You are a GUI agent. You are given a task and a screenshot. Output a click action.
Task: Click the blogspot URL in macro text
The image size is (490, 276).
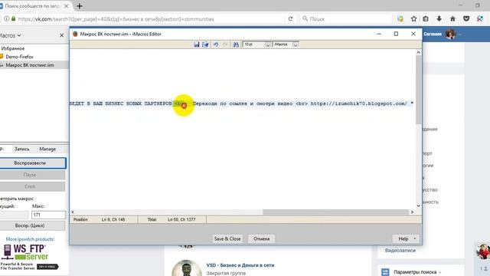(359, 103)
